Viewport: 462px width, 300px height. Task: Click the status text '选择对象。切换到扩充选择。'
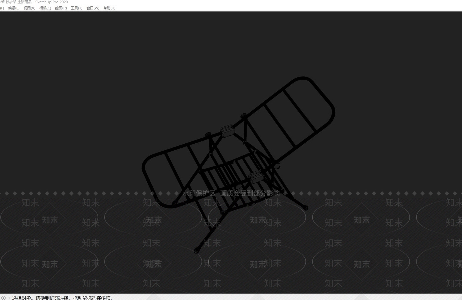[x=42, y=298]
